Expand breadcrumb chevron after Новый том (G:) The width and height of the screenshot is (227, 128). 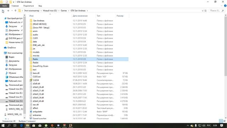pos(59,11)
